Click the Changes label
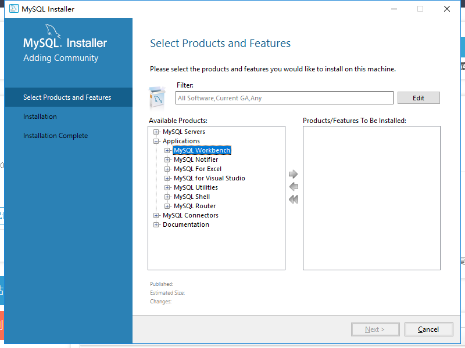This screenshot has height=348, width=465. pyautogui.click(x=161, y=302)
